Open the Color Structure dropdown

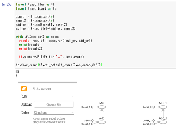click(x=54, y=113)
